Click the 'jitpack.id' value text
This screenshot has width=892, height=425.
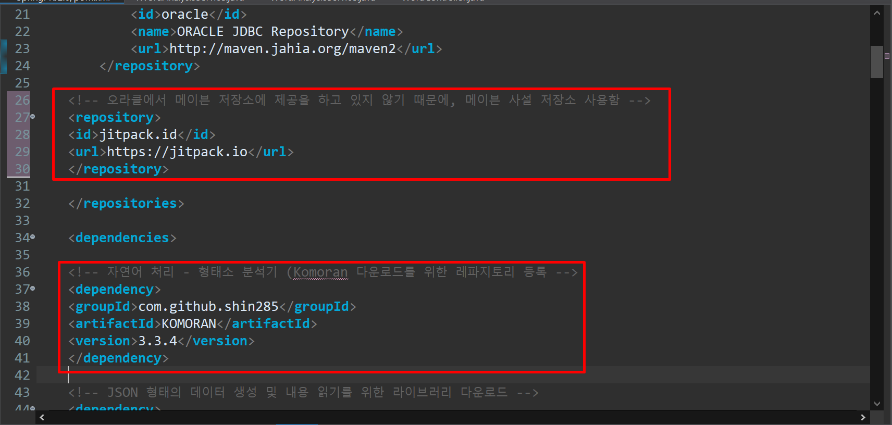138,134
